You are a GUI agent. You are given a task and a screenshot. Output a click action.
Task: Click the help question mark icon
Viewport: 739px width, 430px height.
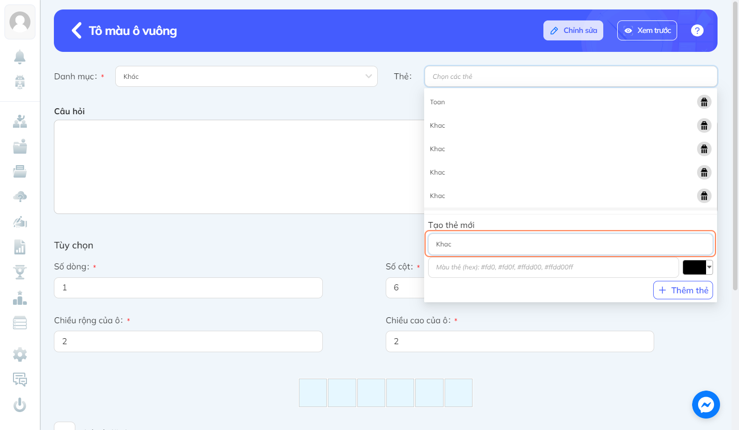[697, 30]
